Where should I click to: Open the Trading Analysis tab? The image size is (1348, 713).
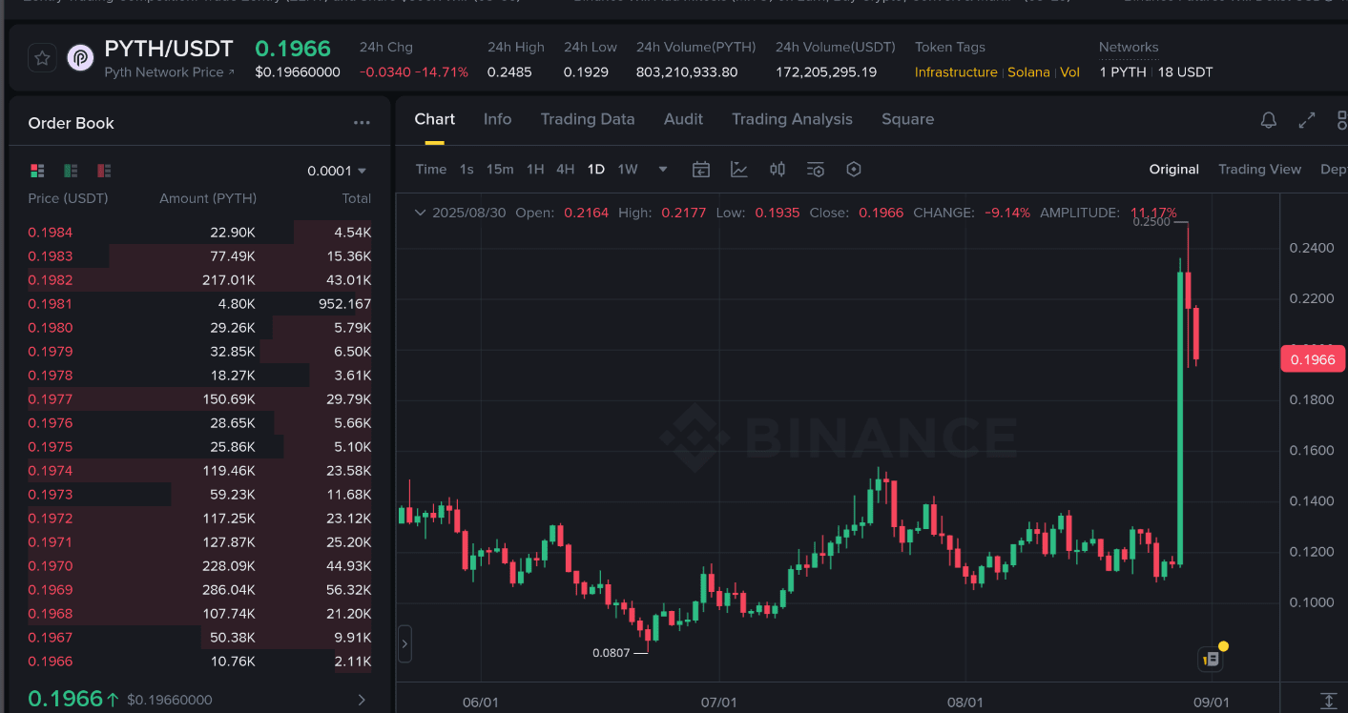pyautogui.click(x=792, y=119)
